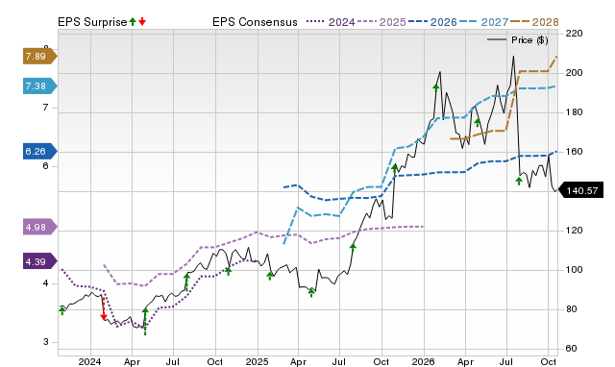Select the green surprise arrow near August 2025

(353, 248)
